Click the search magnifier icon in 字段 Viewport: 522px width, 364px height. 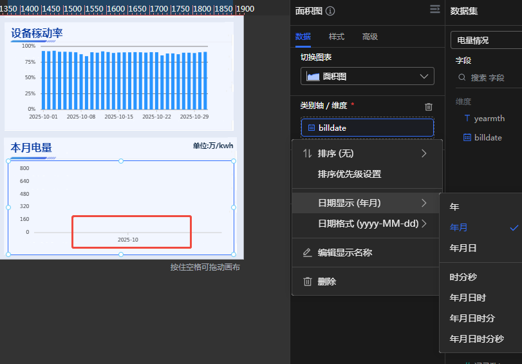pyautogui.click(x=462, y=77)
